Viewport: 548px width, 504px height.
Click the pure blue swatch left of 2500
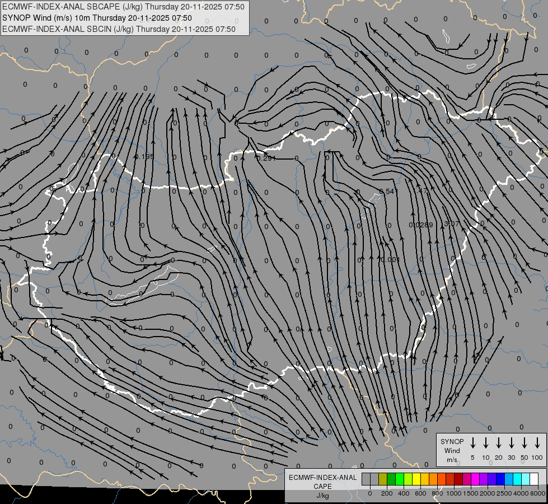click(500, 479)
